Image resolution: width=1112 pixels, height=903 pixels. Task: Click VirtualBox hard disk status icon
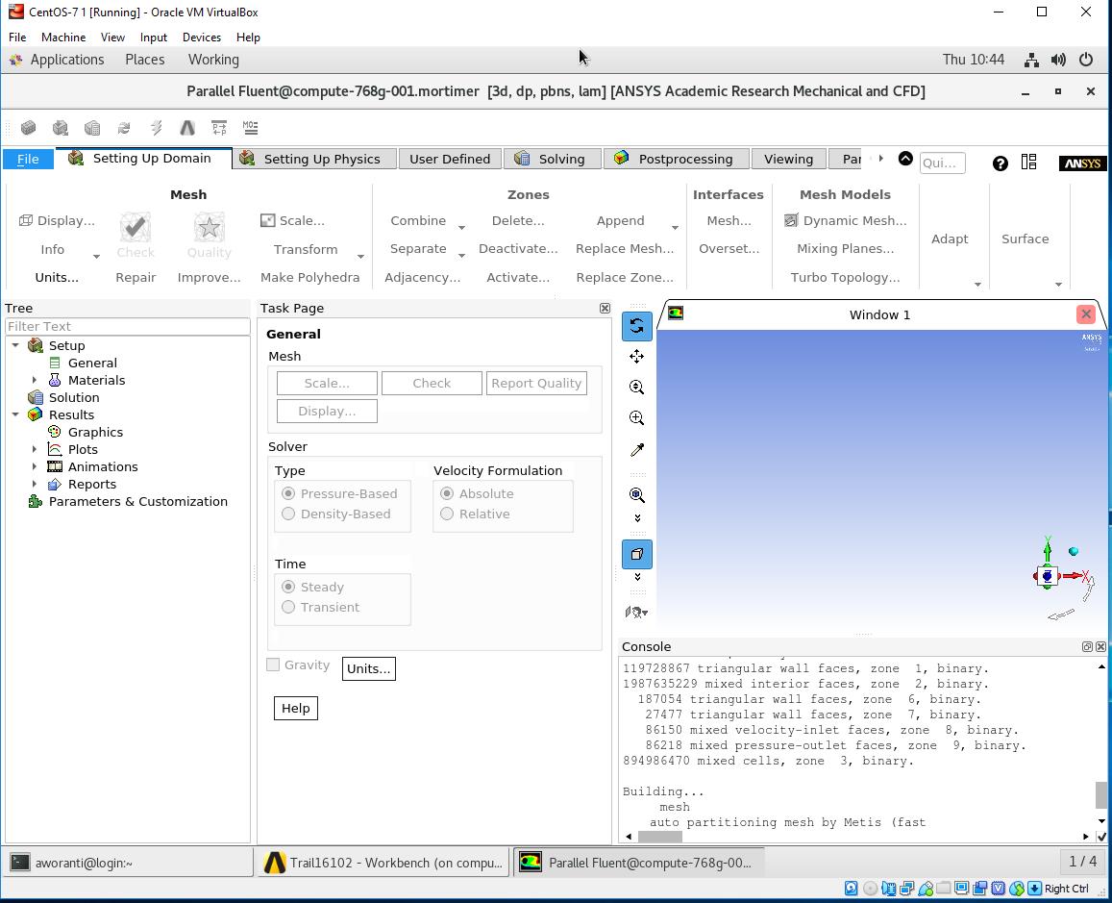[x=851, y=889]
